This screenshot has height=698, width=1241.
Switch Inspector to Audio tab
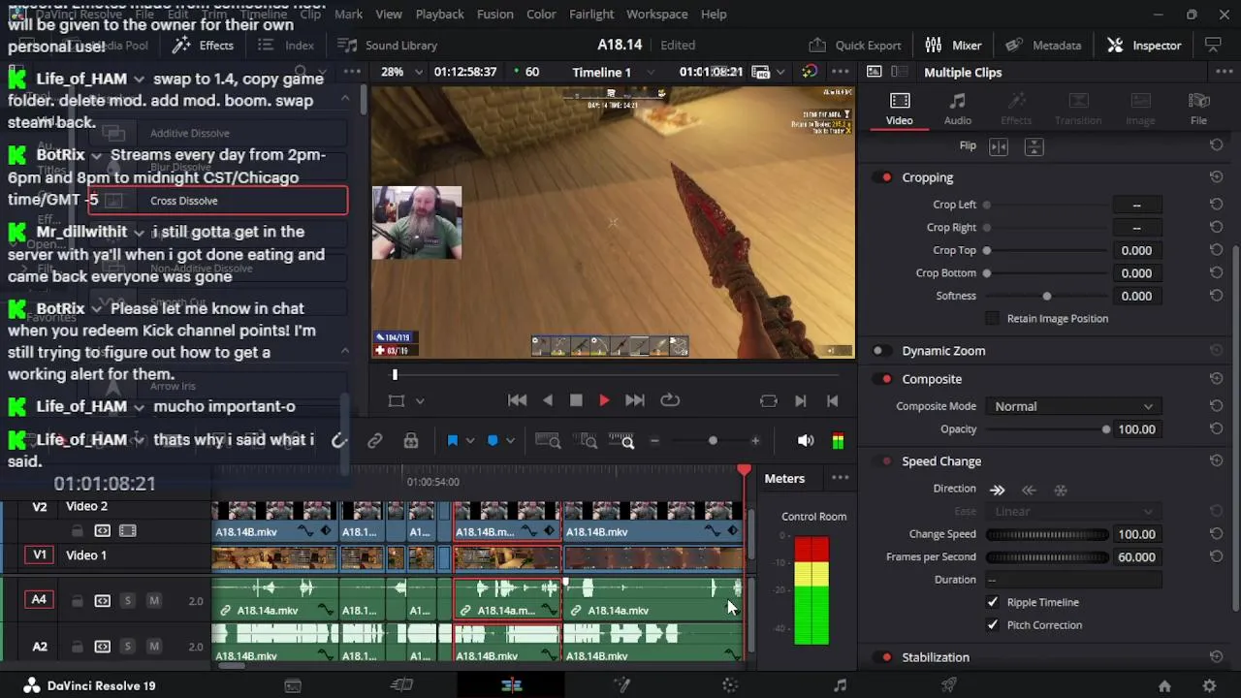(958, 109)
